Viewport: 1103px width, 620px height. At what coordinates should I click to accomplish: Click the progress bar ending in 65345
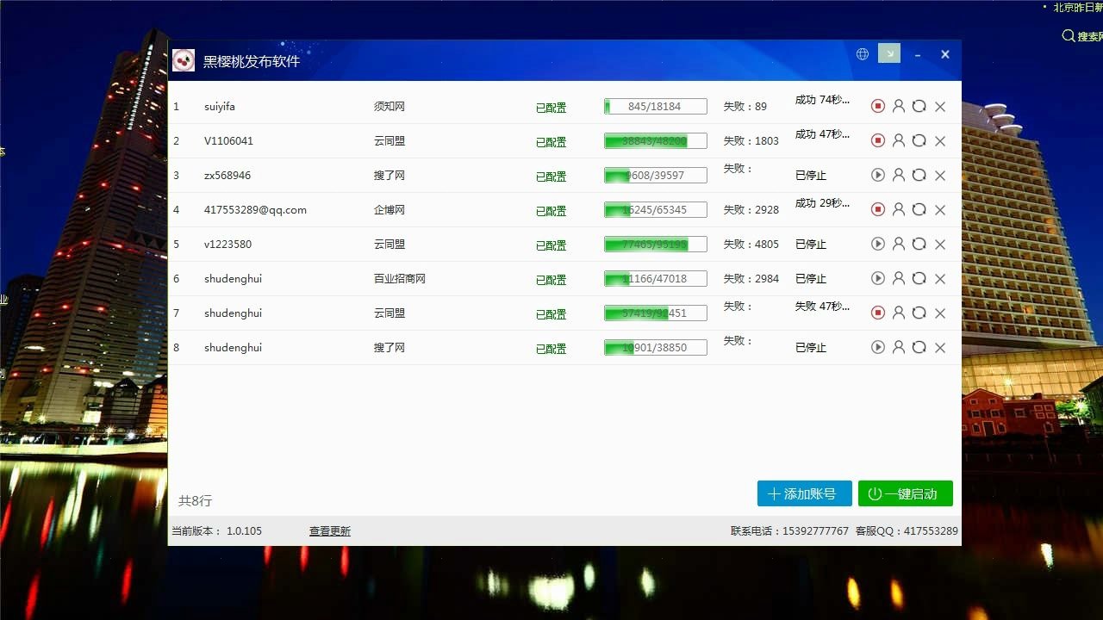tap(656, 210)
